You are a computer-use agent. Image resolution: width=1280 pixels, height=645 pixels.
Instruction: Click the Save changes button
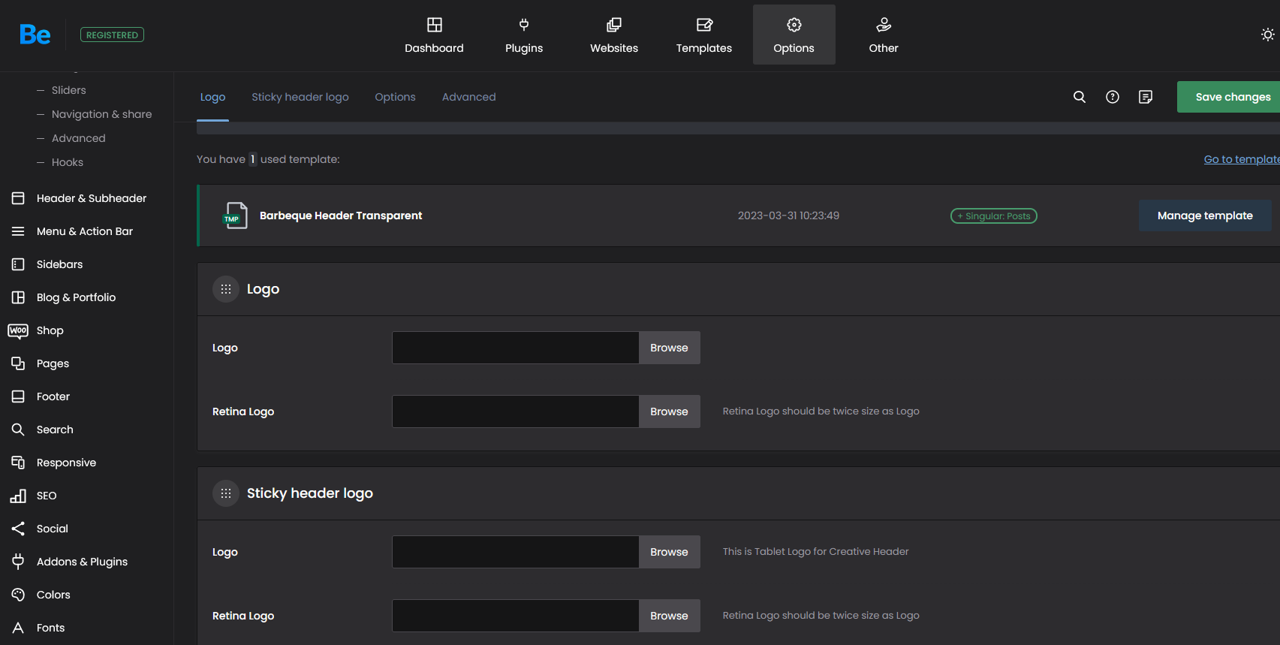pyautogui.click(x=1229, y=97)
